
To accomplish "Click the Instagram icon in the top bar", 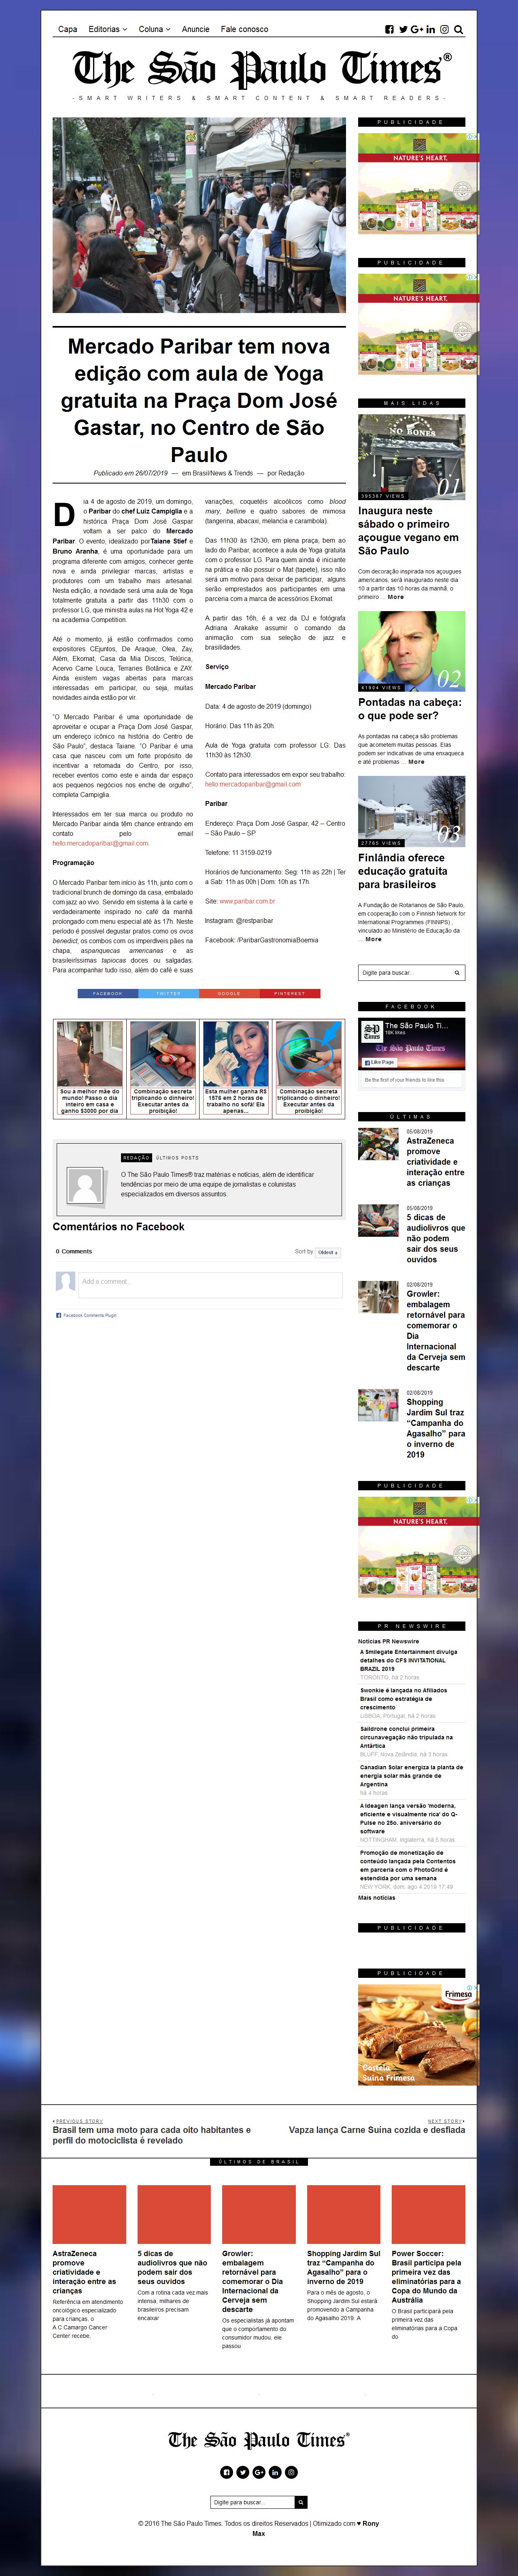I will (445, 30).
